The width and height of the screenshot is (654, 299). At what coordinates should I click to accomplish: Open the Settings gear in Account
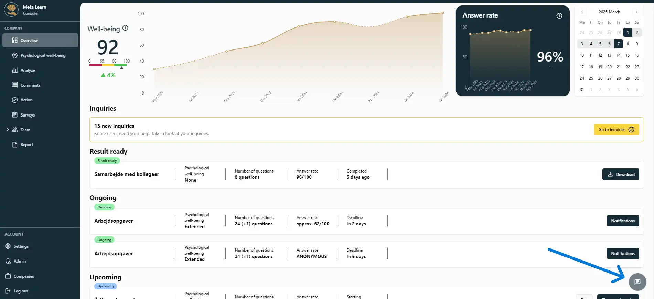click(8, 246)
